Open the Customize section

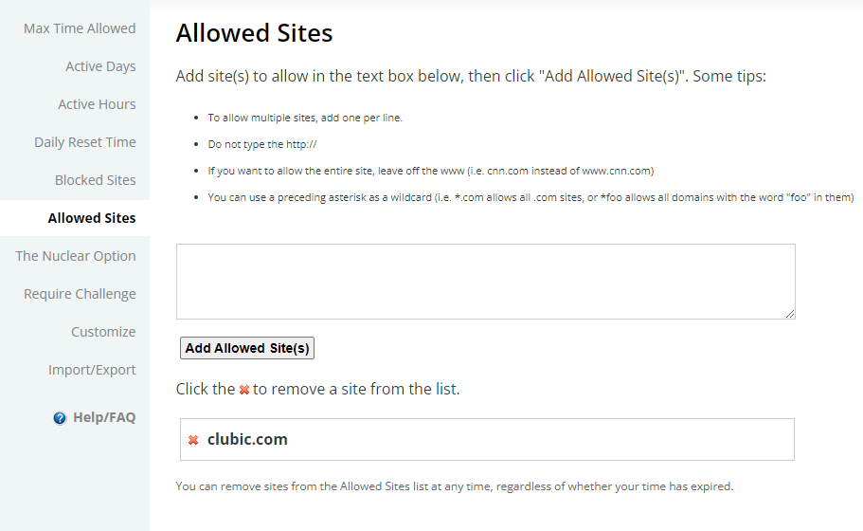(x=103, y=332)
